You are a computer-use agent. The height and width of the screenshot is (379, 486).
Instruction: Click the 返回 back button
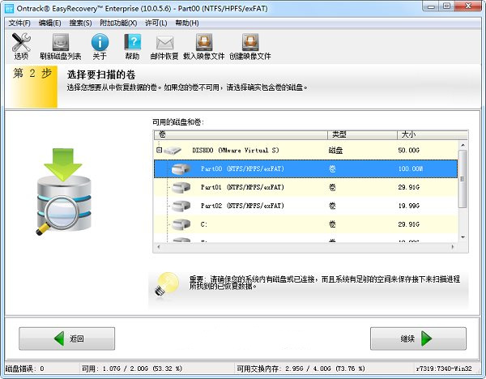tap(67, 339)
